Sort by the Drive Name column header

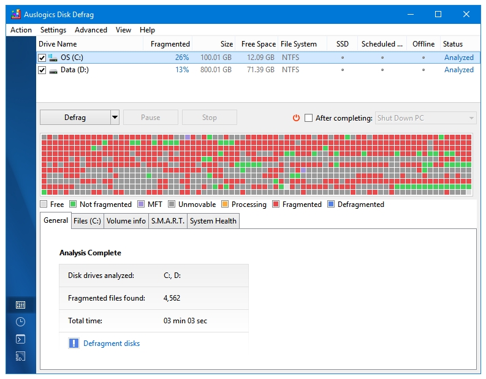tap(89, 44)
